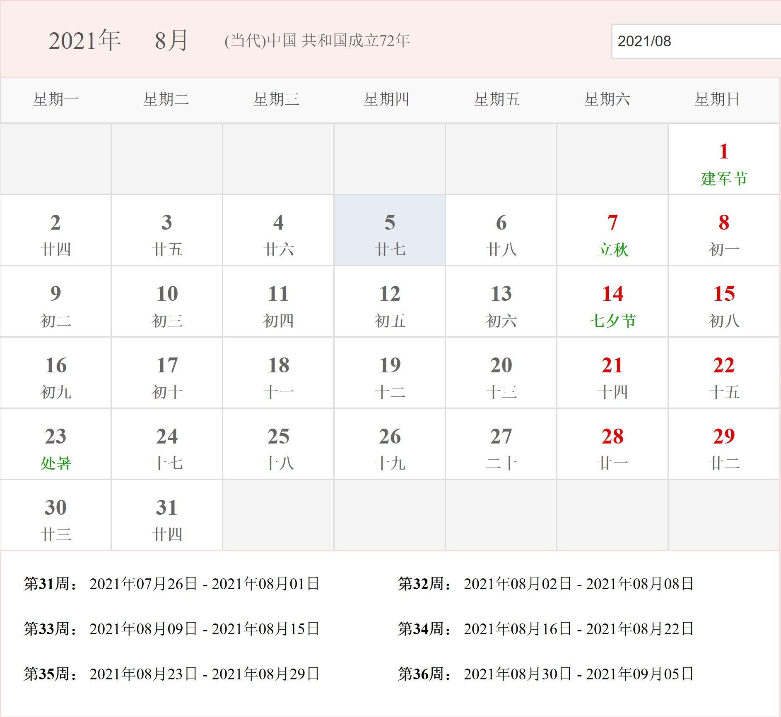Choose August 25 十八 cell
This screenshot has height=717, width=781.
(x=278, y=444)
